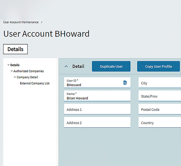The image size is (181, 166).
Task: Open the Details tab
Action: pos(15,49)
